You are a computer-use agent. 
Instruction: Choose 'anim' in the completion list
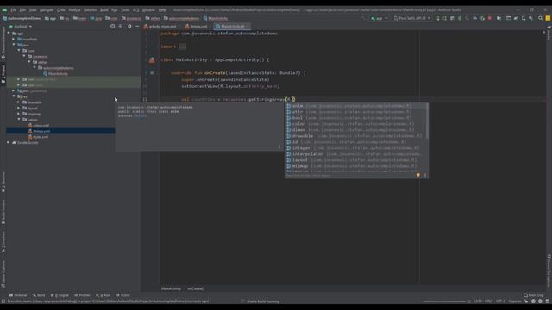(355, 106)
